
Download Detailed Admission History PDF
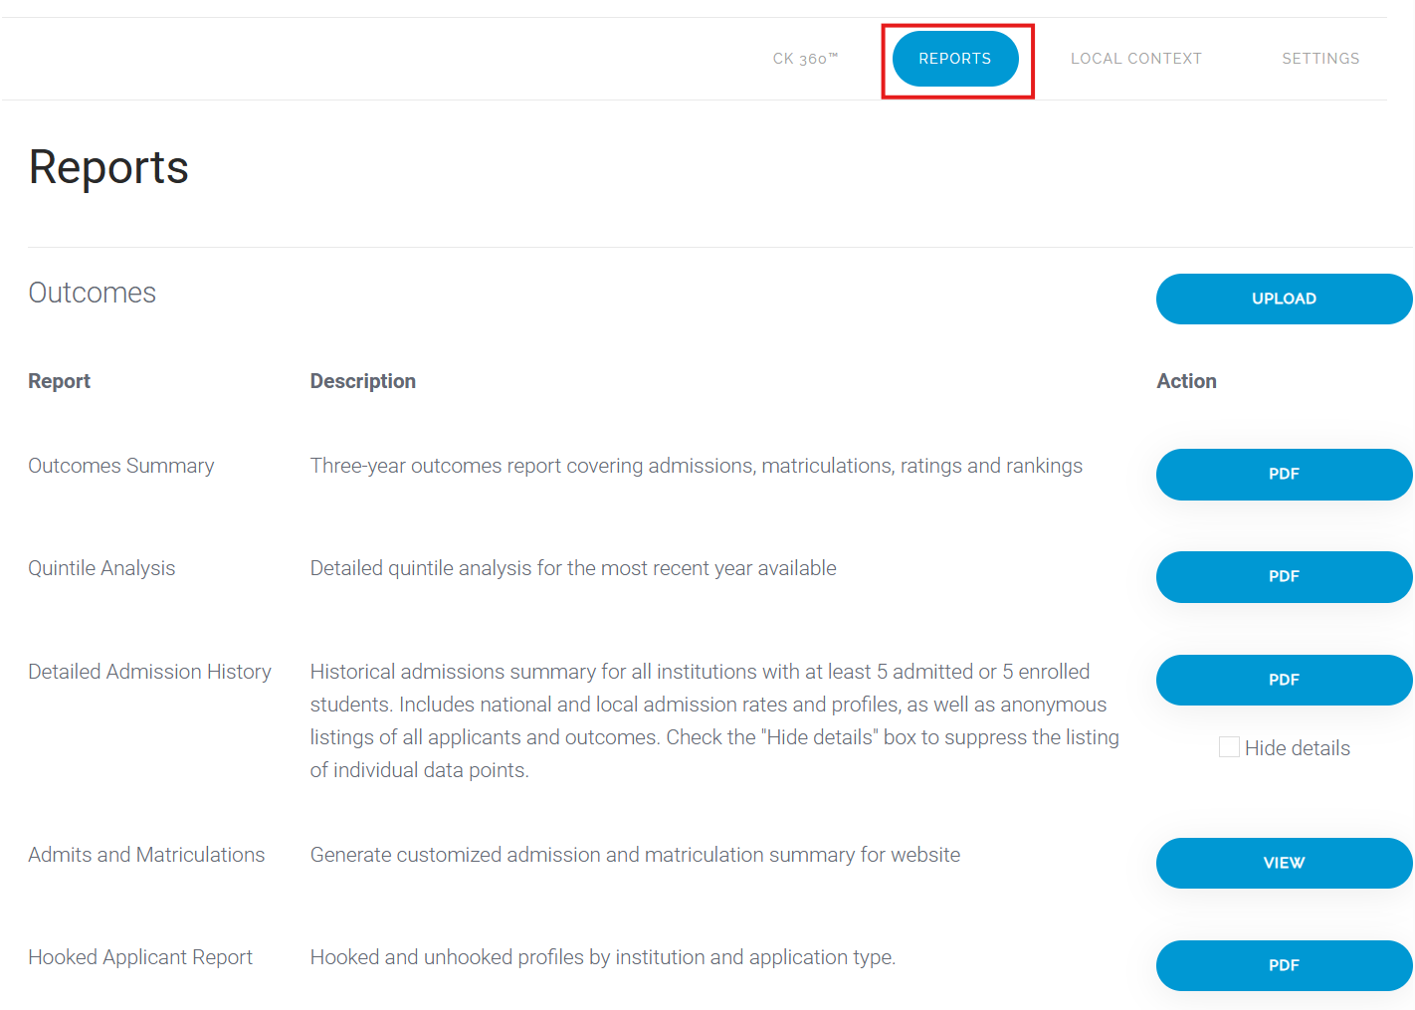coord(1284,680)
